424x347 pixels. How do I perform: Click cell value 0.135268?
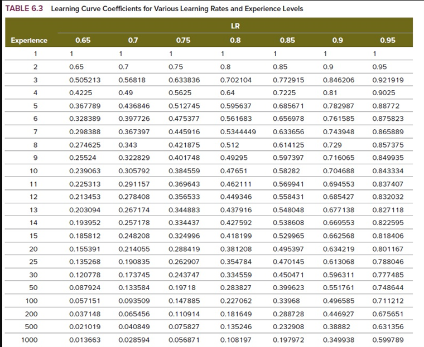pyautogui.click(x=85, y=262)
